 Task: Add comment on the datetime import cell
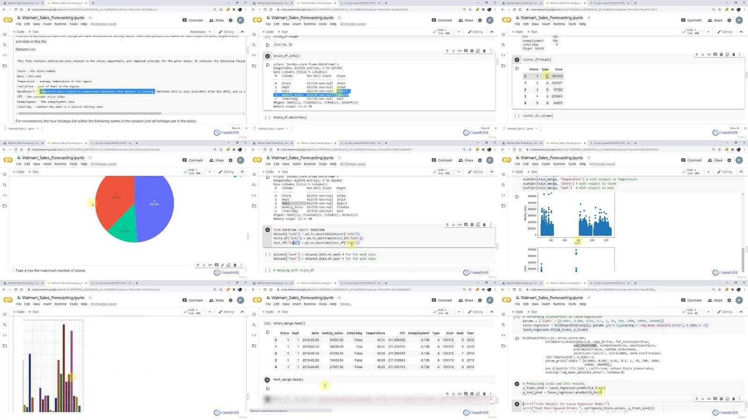point(466,225)
